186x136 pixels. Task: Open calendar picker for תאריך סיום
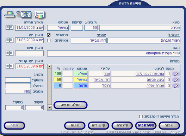[10, 53]
